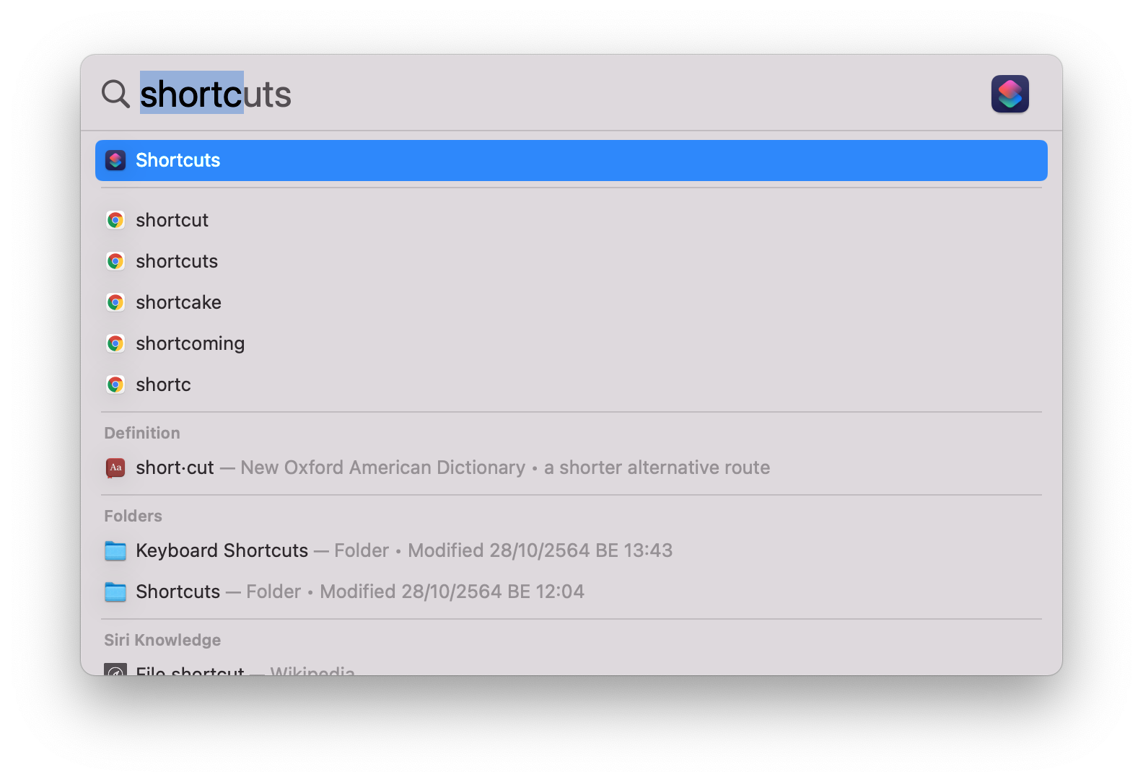Open the short·cut dictionary definition
Viewport: 1143px width, 782px height.
(175, 467)
